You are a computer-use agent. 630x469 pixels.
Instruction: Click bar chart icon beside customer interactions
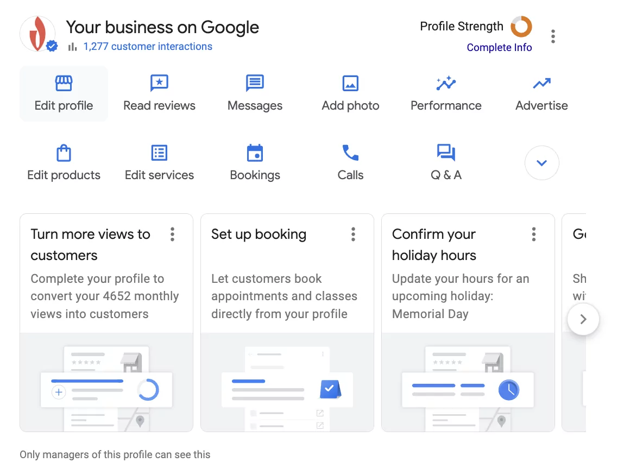coord(72,47)
